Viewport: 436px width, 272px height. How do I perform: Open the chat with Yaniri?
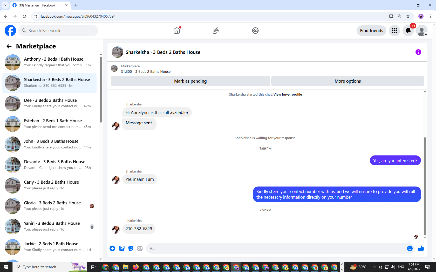click(x=49, y=226)
